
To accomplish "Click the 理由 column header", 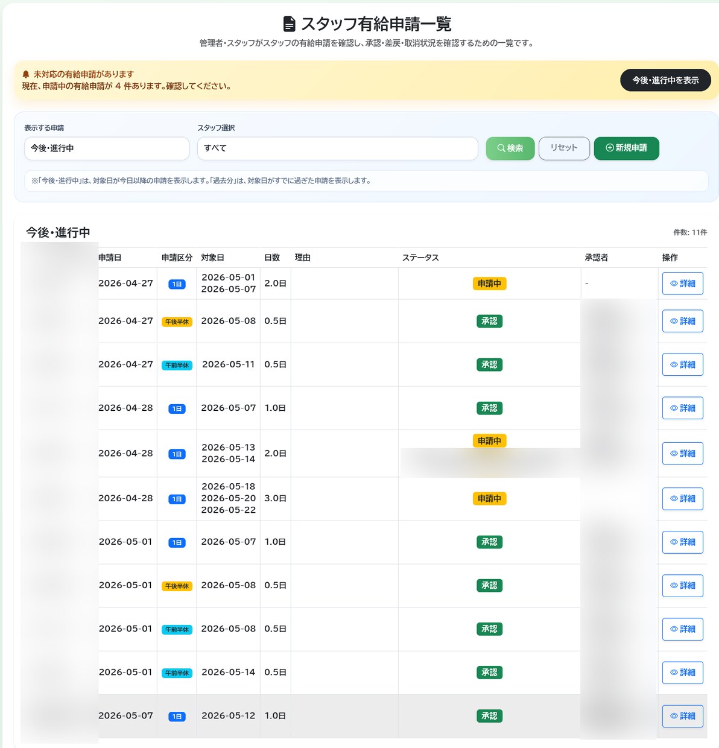I will [x=302, y=258].
